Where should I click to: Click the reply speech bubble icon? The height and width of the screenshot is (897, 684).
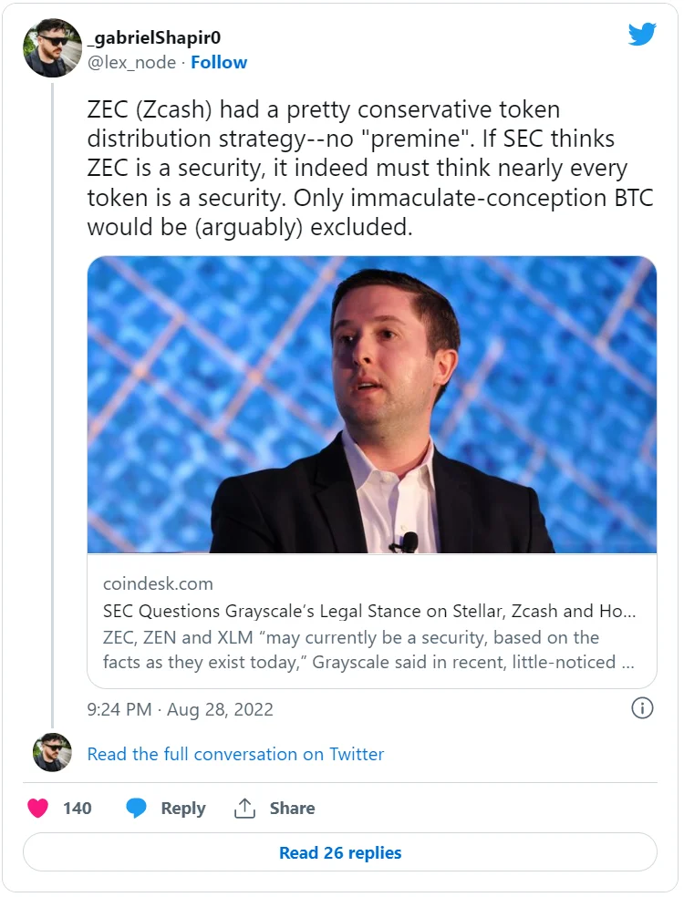(x=136, y=808)
